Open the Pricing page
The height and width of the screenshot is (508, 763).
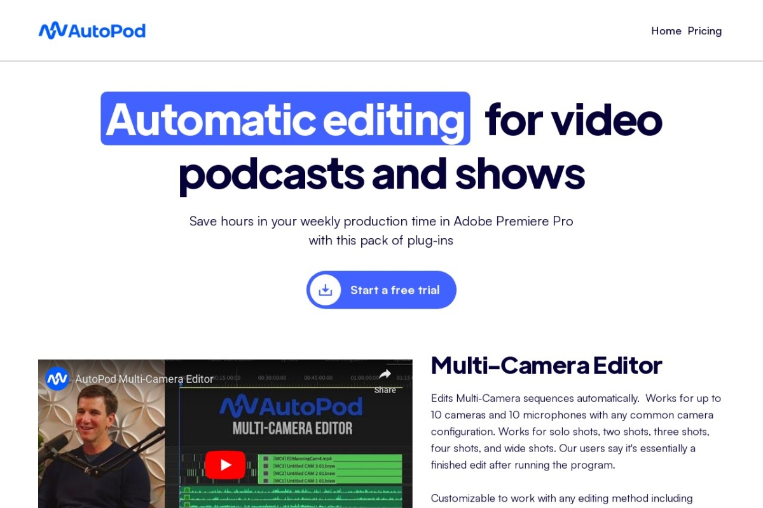coord(705,31)
